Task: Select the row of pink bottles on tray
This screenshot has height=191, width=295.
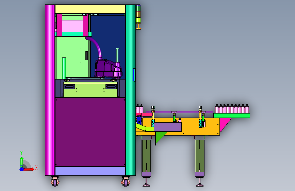Action: [x=232, y=109]
